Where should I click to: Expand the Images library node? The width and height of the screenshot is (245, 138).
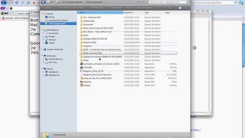[x=43, y=36]
